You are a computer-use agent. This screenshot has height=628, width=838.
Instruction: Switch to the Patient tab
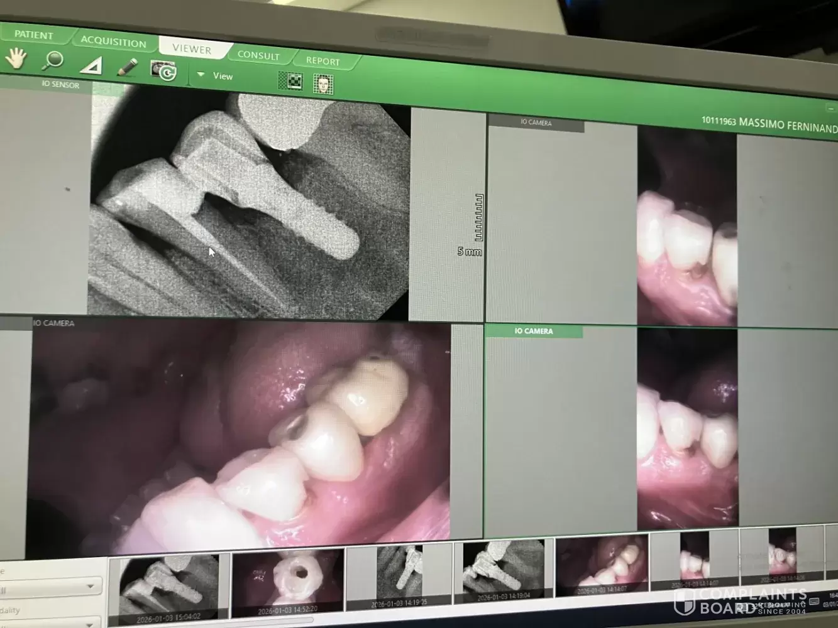(x=34, y=35)
